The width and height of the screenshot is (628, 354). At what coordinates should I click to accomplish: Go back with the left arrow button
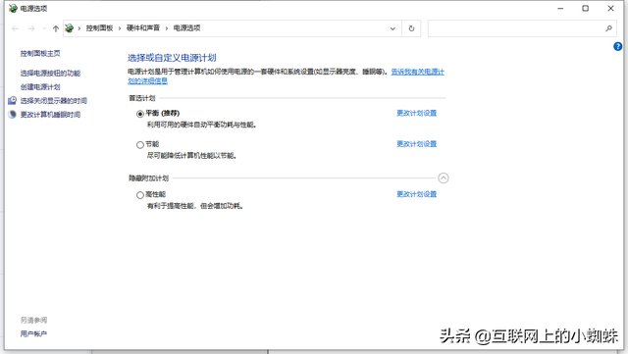[x=16, y=28]
